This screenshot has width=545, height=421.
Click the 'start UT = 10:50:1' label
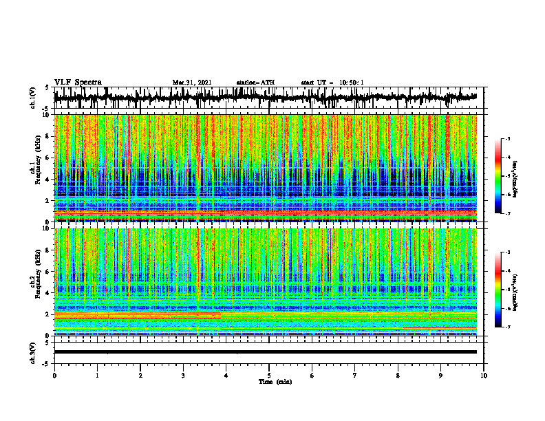(332, 83)
